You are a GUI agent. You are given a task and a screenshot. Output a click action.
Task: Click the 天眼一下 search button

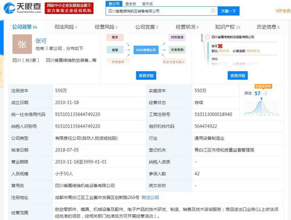(x=229, y=11)
